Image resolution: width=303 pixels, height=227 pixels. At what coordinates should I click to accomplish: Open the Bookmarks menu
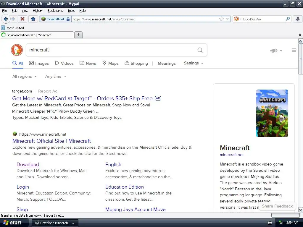55,11
